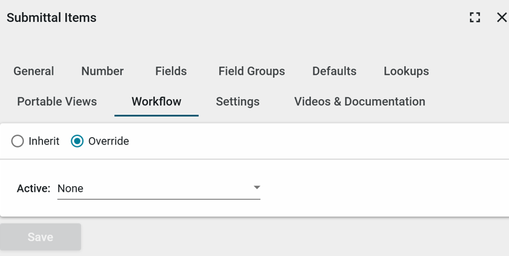Viewport: 509px width, 256px height.
Task: Switch to the General tab
Action: point(34,71)
